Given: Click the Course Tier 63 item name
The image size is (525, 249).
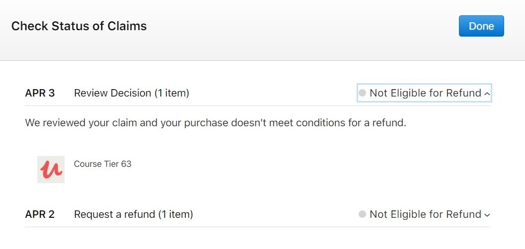Looking at the screenshot, I should (x=102, y=164).
